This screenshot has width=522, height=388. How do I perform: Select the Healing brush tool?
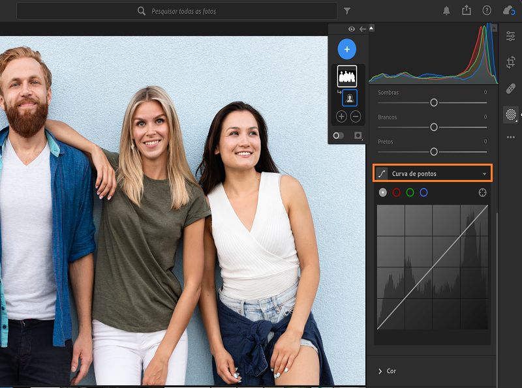pos(510,89)
